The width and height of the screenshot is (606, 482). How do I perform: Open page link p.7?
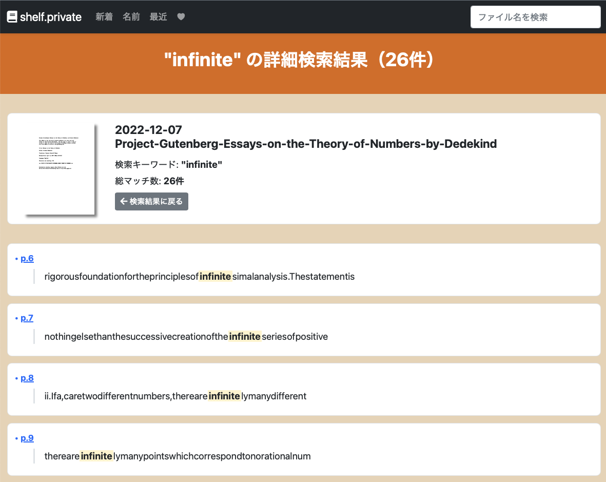[27, 318]
